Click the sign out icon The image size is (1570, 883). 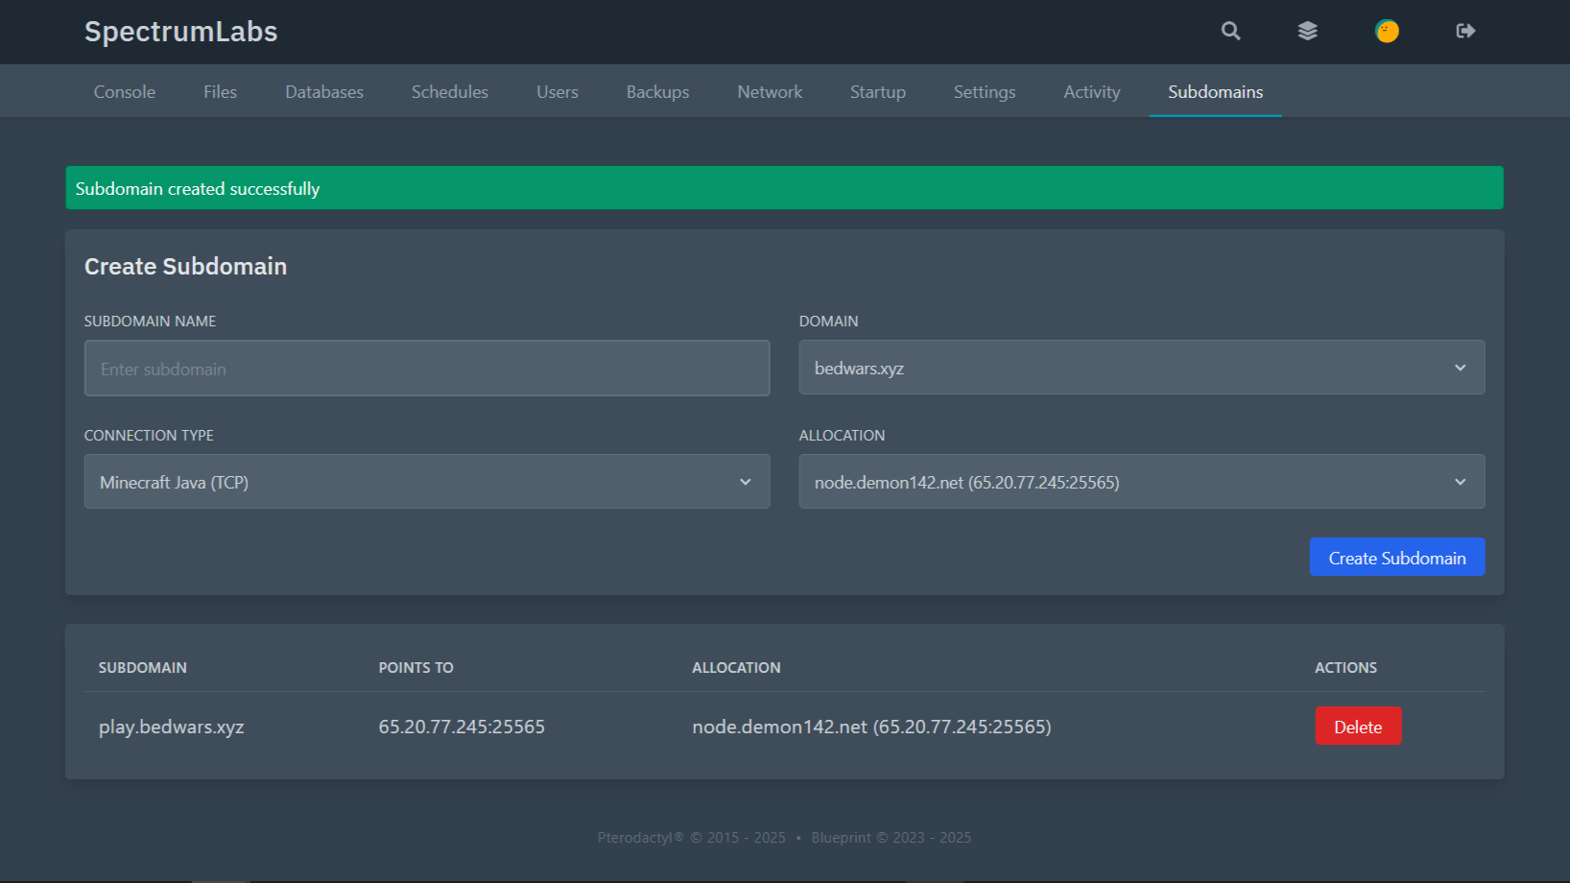tap(1465, 31)
